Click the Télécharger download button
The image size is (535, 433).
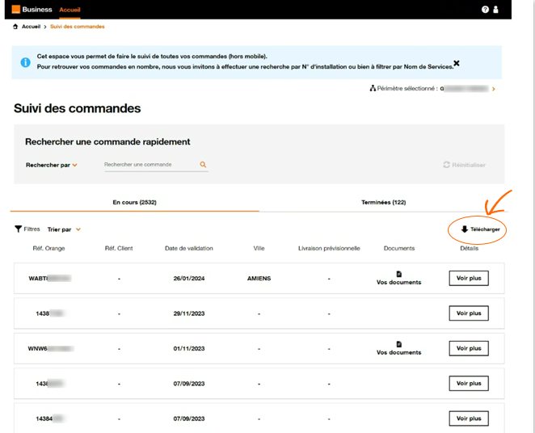[x=480, y=229]
